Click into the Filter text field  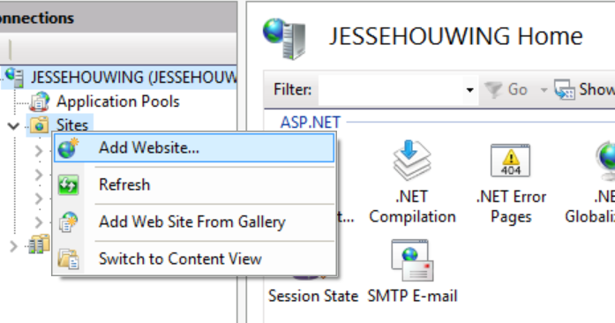coord(391,90)
